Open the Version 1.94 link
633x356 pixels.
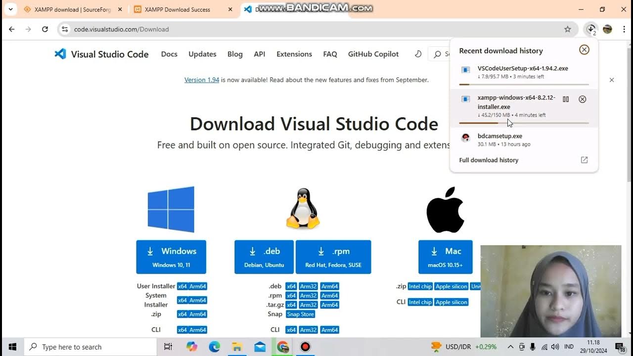click(202, 80)
